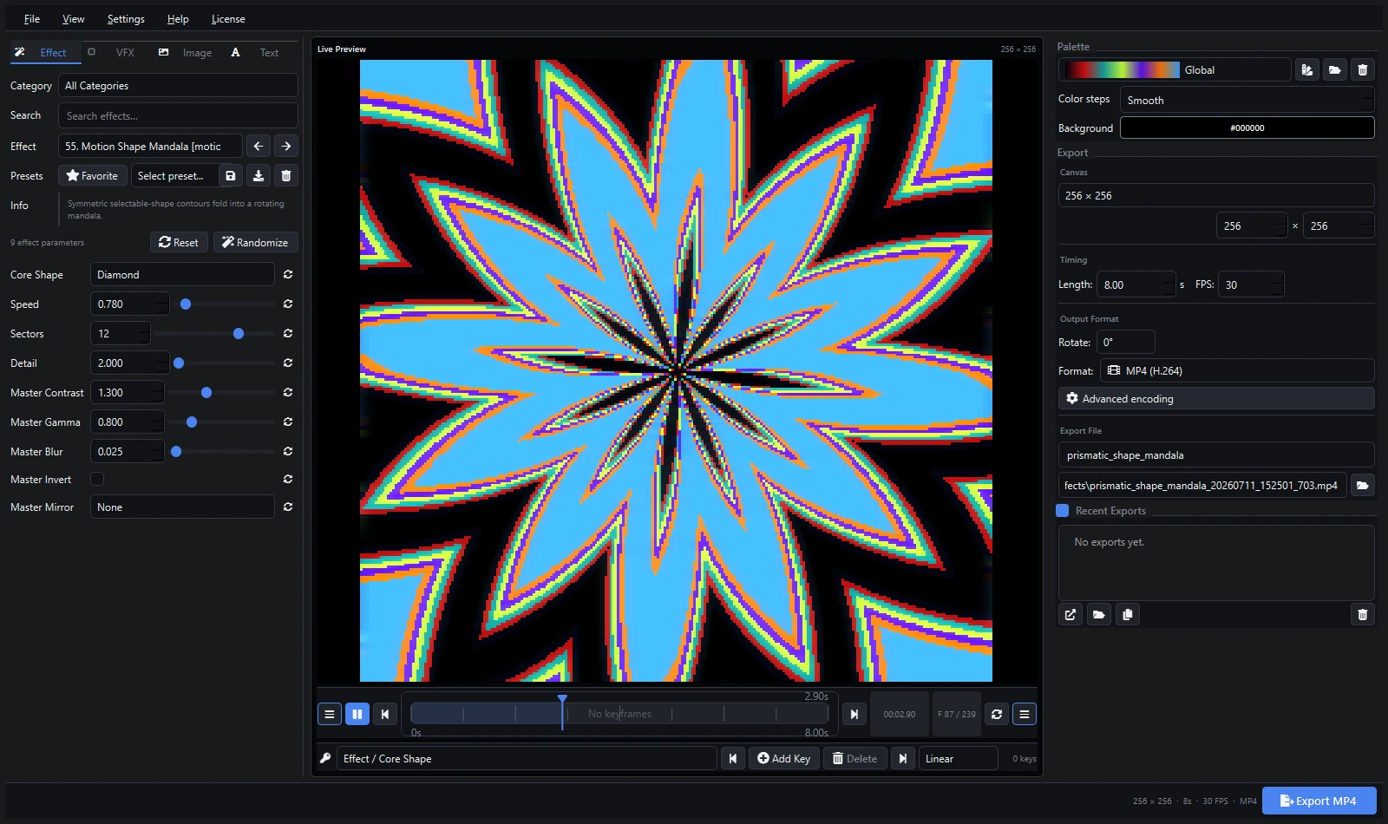
Task: Open playback menu left of pause
Action: click(x=330, y=715)
